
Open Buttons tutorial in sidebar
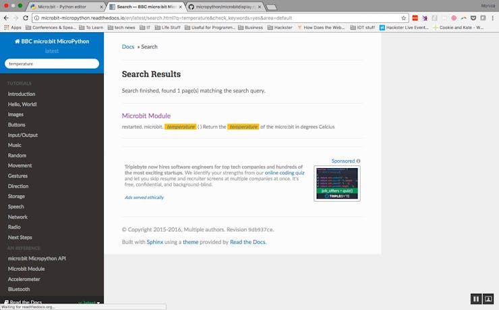point(17,124)
